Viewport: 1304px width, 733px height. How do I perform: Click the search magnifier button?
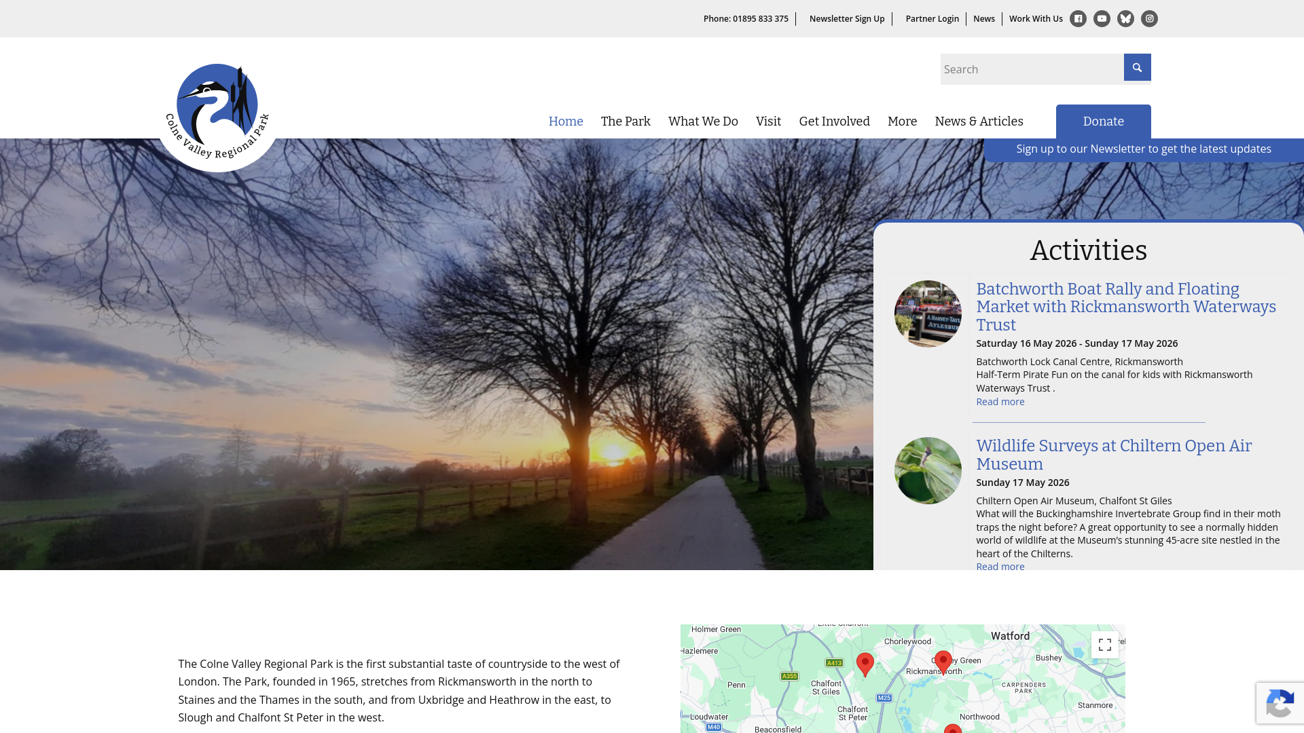pos(1137,67)
